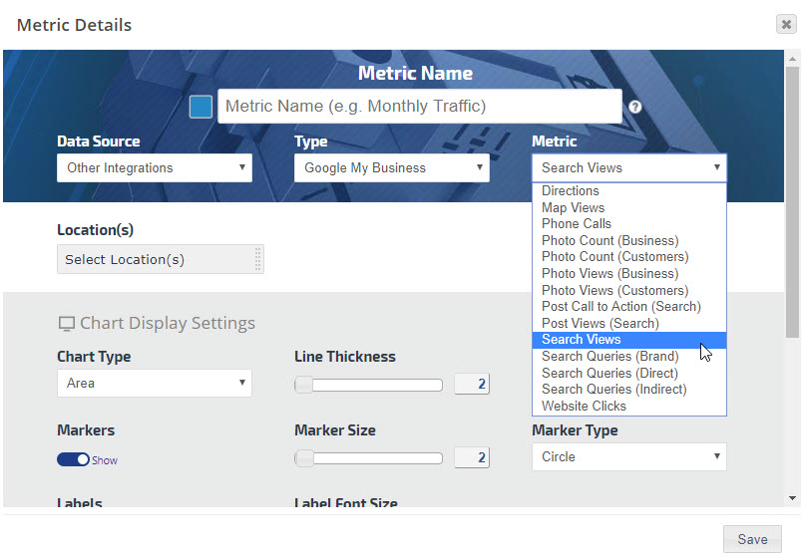Pick Map Views from the list
Viewport: 802px width, 560px height.
[573, 207]
